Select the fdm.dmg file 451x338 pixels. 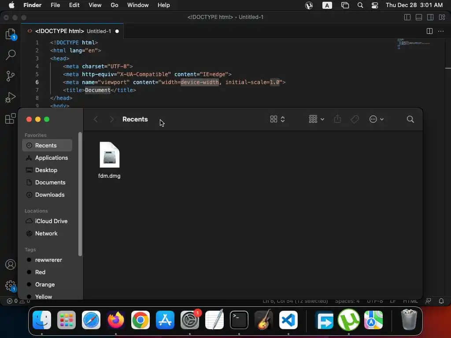(x=109, y=160)
